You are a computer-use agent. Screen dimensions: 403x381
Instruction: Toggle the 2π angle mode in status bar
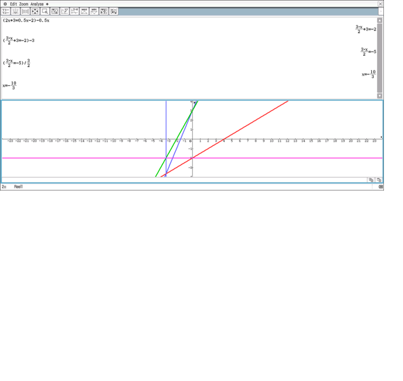(x=4, y=187)
